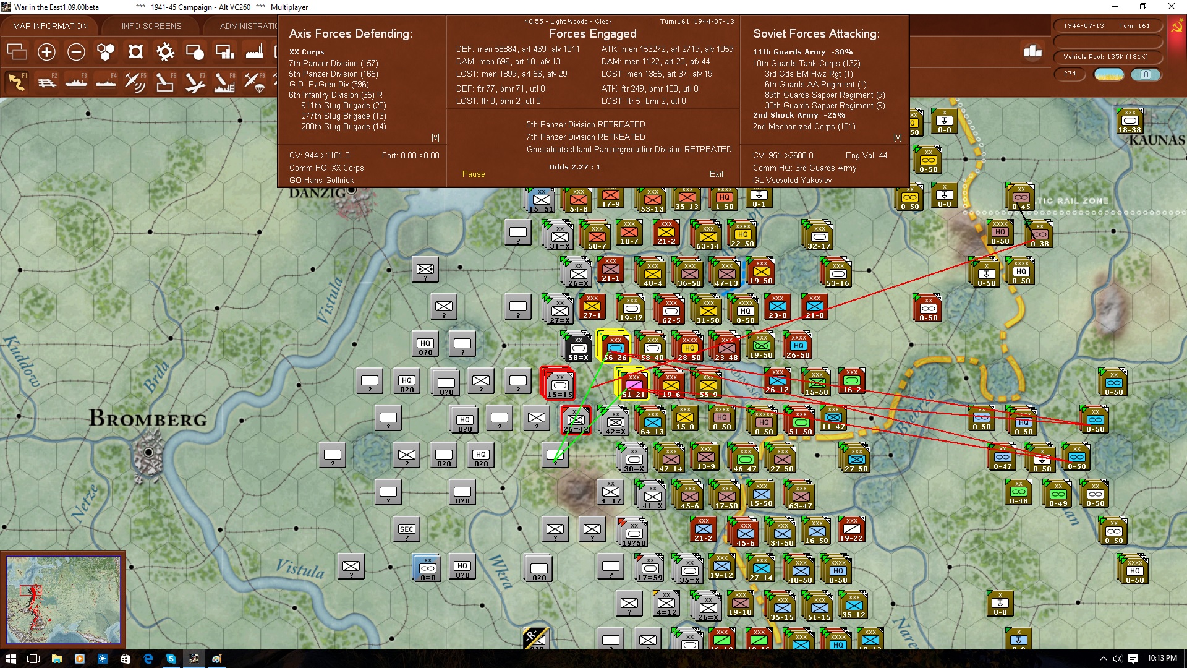Select F6 bomb unit mode

click(165, 82)
